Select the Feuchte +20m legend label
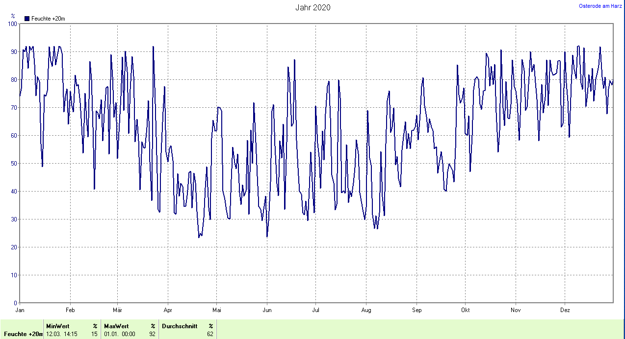 tap(48, 19)
